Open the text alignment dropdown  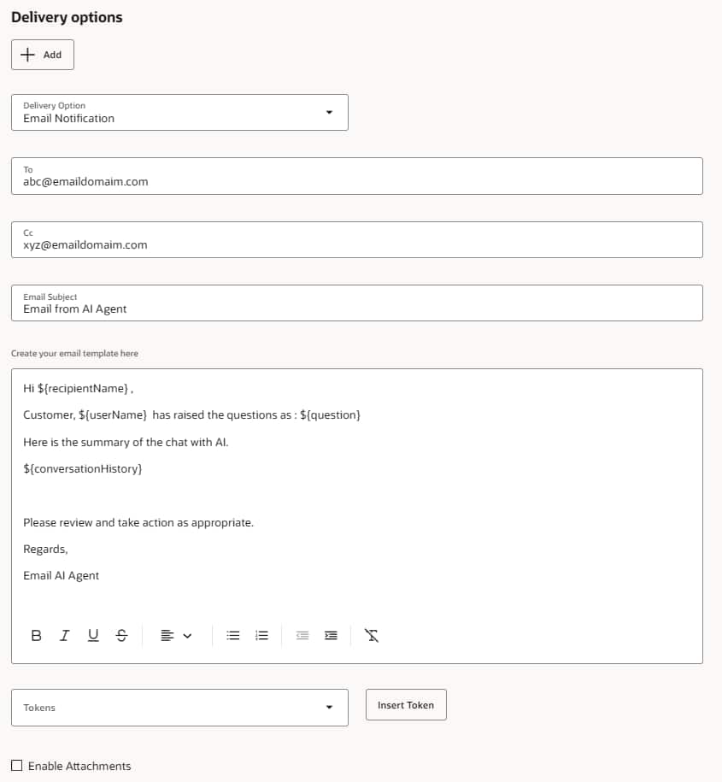tap(176, 635)
